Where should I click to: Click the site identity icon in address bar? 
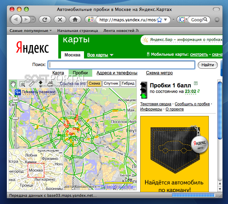(91, 20)
